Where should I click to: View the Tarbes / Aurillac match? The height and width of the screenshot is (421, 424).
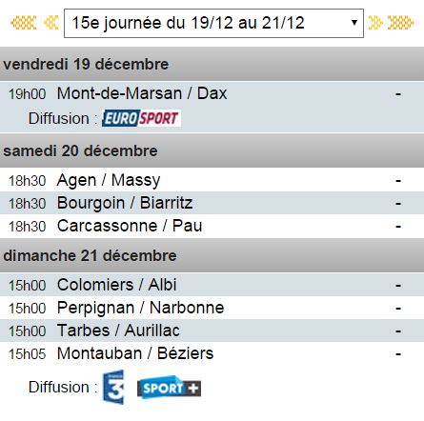118,331
